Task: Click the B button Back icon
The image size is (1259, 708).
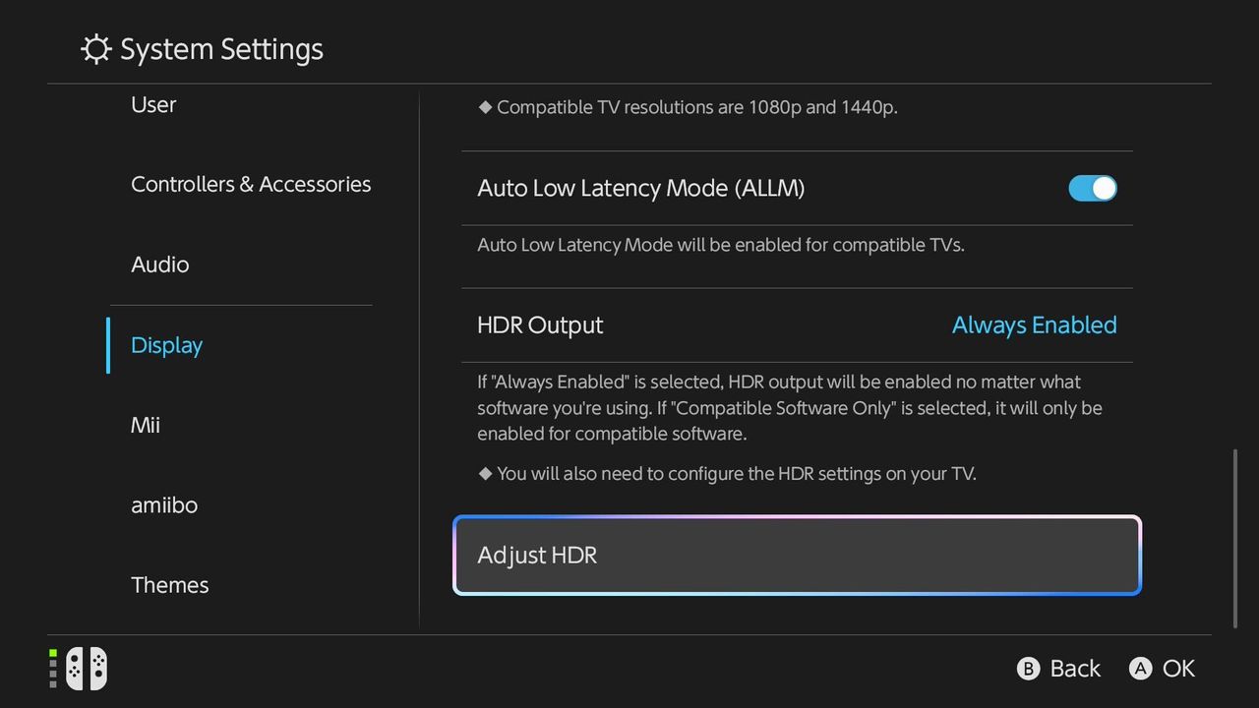Action: [1028, 669]
